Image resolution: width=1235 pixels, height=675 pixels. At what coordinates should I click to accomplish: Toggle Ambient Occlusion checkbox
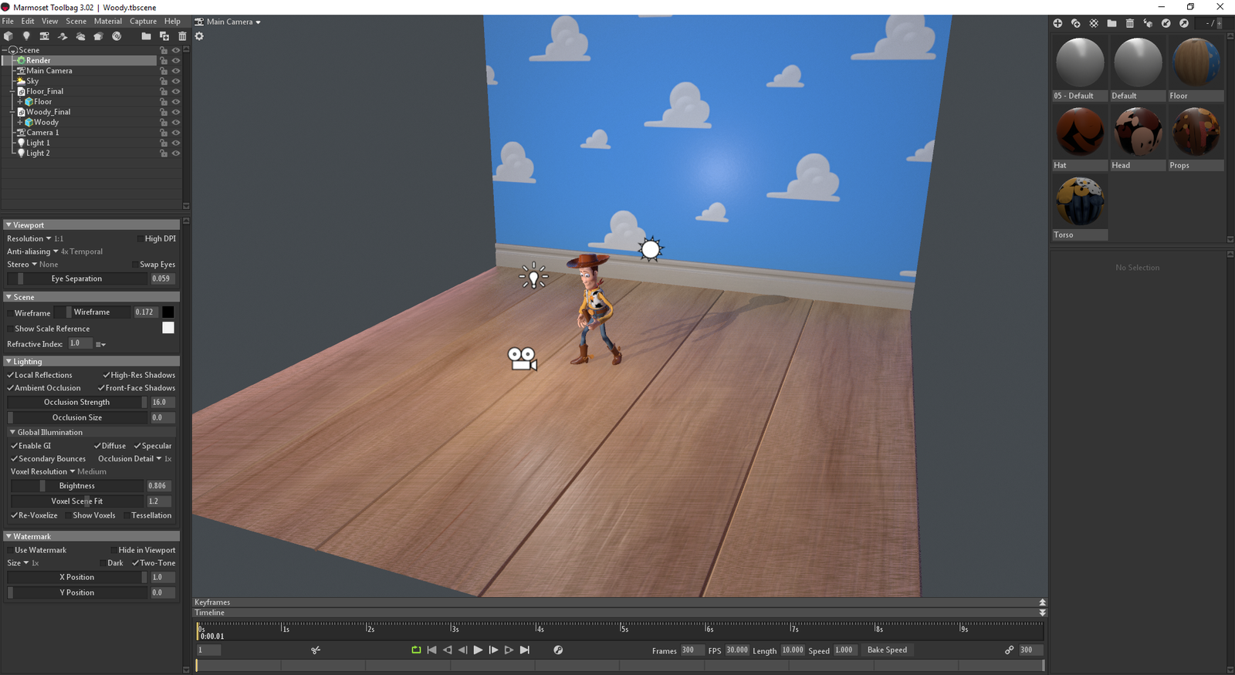tap(11, 388)
